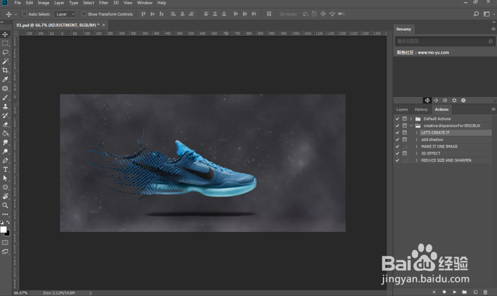Toggle checkmark for LET'S CREATE IT action

tap(397, 133)
